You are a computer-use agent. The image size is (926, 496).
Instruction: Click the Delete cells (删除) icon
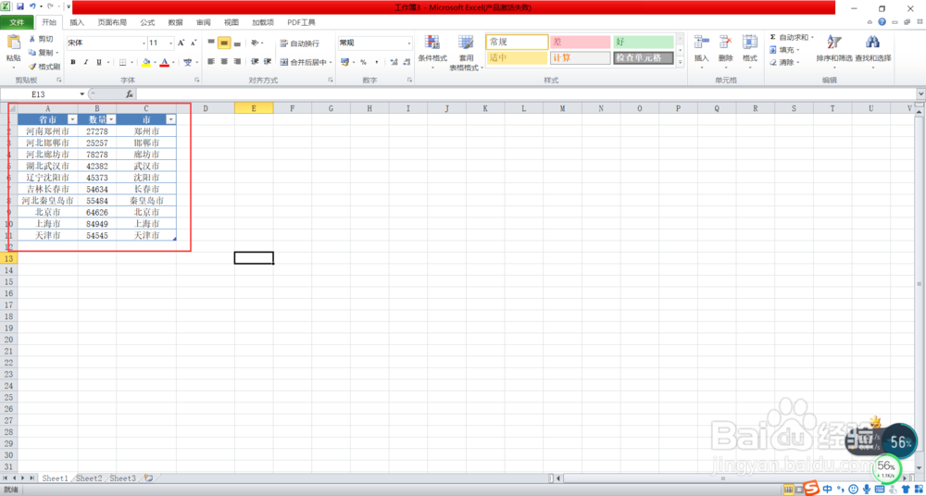pyautogui.click(x=726, y=43)
